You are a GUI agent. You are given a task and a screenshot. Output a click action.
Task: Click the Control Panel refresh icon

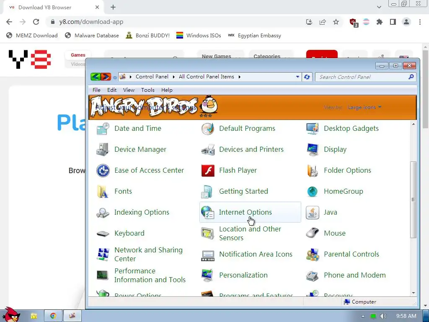pyautogui.click(x=307, y=77)
